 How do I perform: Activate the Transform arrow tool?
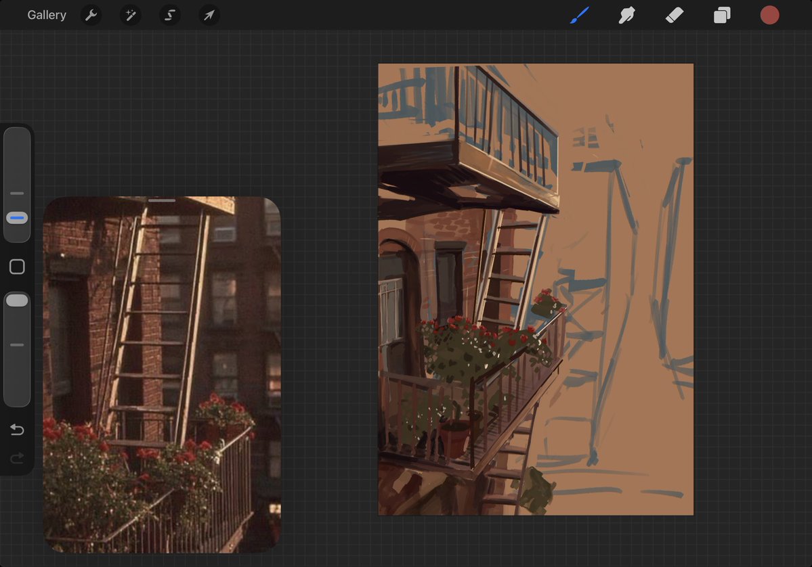pyautogui.click(x=209, y=15)
